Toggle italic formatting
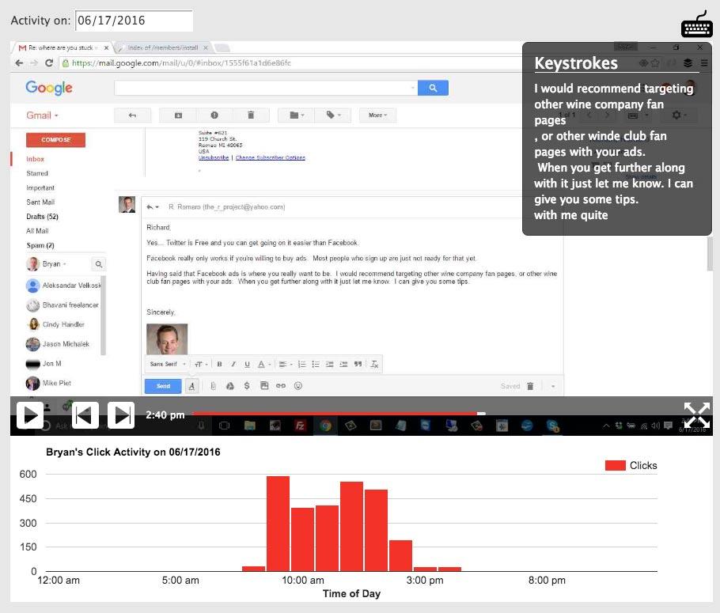720x613 pixels. pyautogui.click(x=233, y=364)
